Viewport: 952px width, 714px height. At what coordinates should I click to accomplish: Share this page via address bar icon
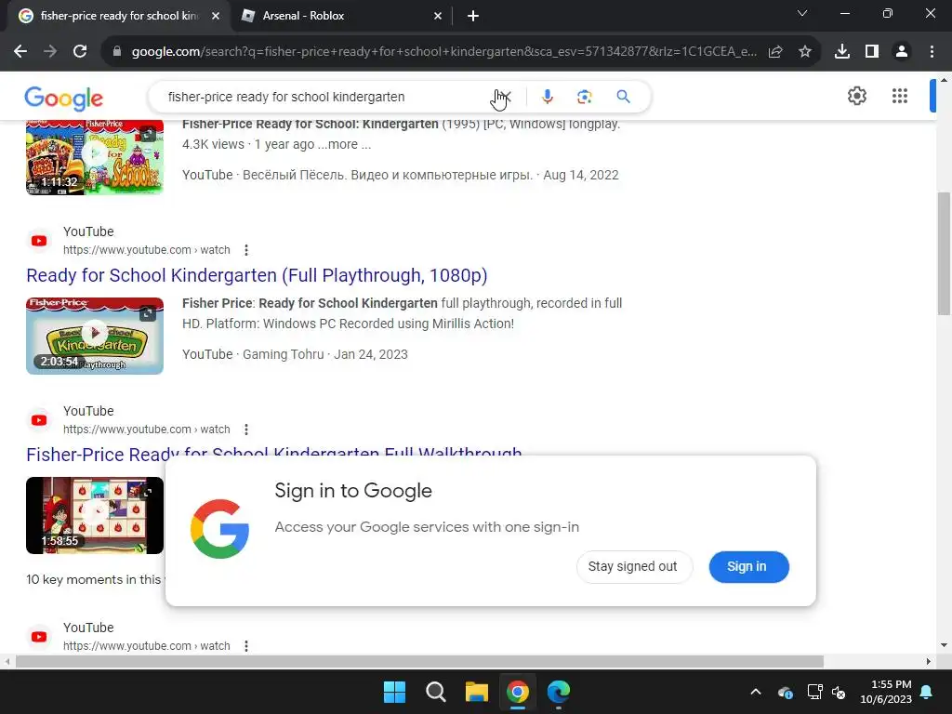[775, 52]
